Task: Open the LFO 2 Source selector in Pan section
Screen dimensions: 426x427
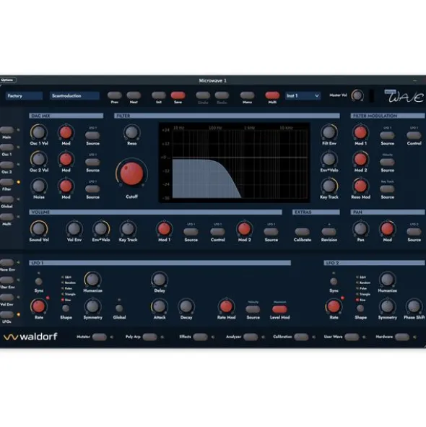Action: (414, 232)
